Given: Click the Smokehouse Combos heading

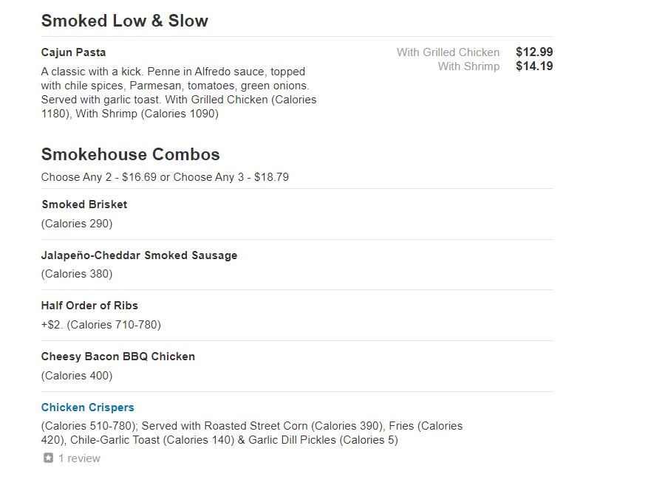Looking at the screenshot, I should (131, 154).
